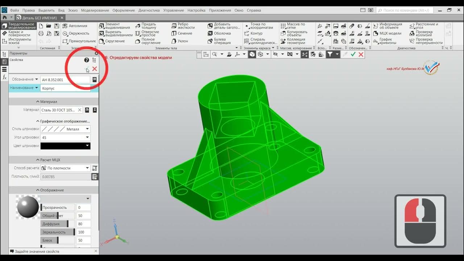Switch to Твердотельное моделирование toolset
The image size is (464, 261).
(x=19, y=26)
